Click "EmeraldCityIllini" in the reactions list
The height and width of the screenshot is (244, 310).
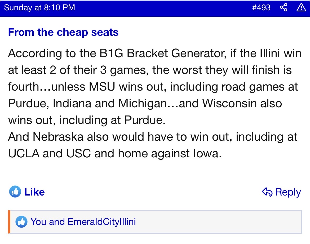pos(102,222)
